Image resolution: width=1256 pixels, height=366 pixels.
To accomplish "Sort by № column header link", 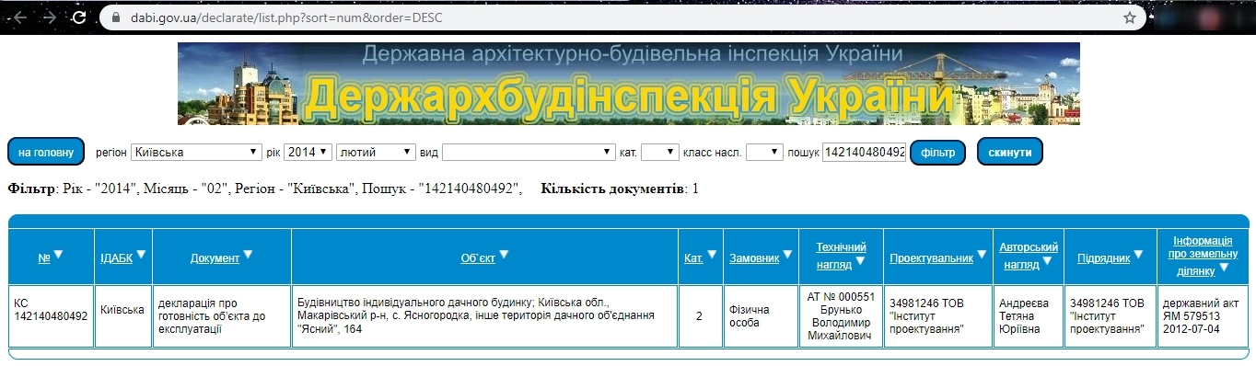I will (x=43, y=258).
